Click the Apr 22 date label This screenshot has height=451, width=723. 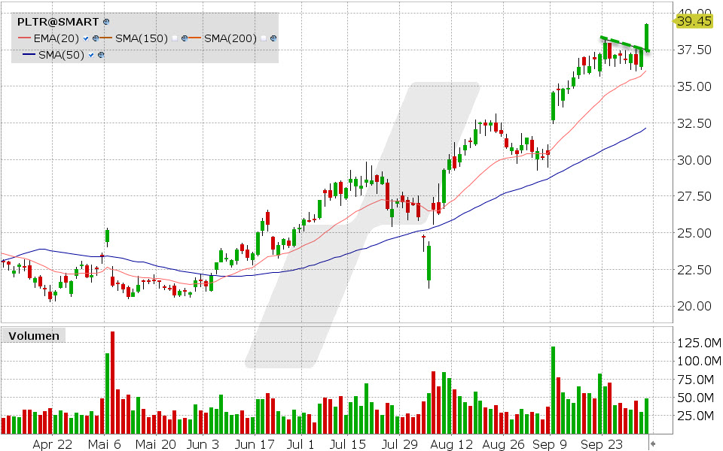click(53, 444)
